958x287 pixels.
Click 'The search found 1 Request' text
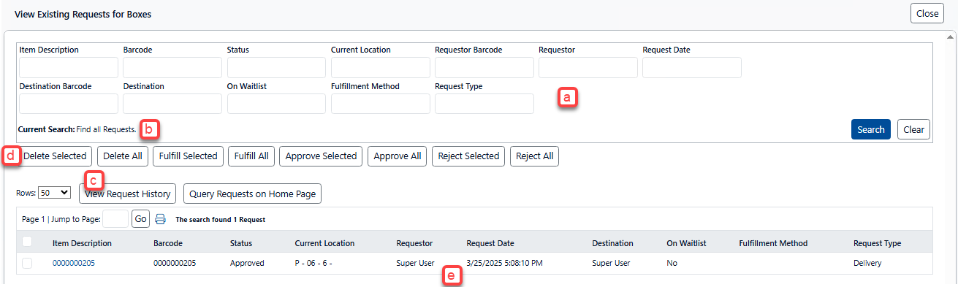tap(220, 219)
